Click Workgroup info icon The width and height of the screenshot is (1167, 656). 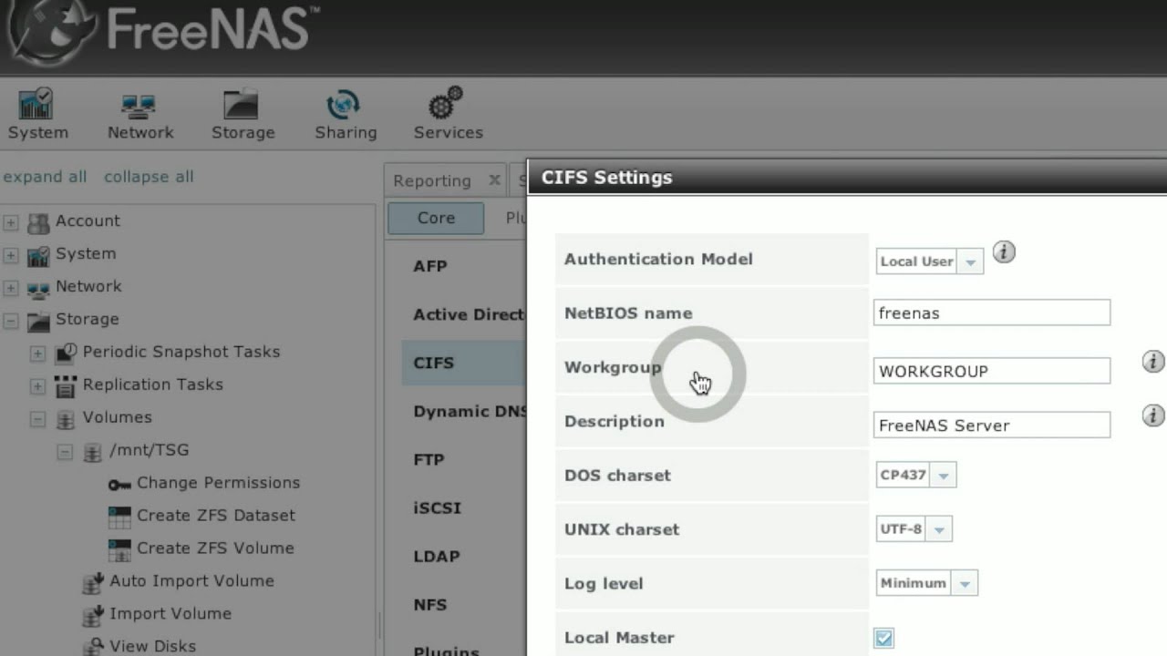click(1153, 362)
